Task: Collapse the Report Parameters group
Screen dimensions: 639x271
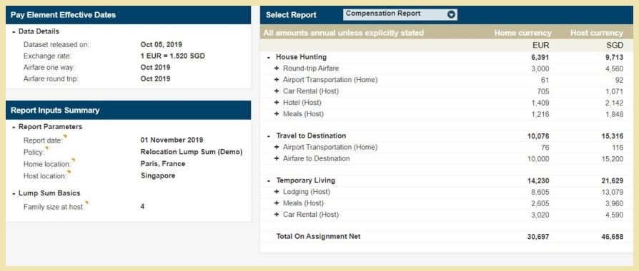Action: click(14, 127)
